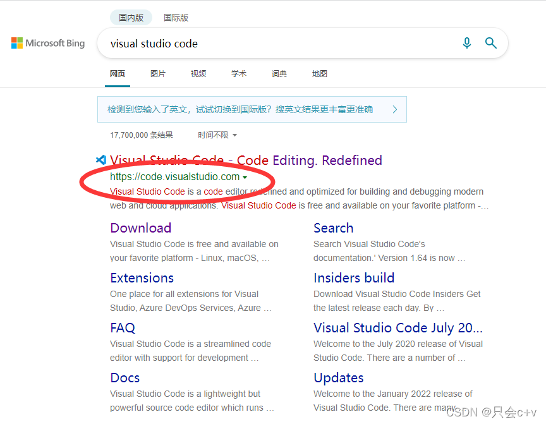Open the Download sitelink

pyautogui.click(x=141, y=228)
